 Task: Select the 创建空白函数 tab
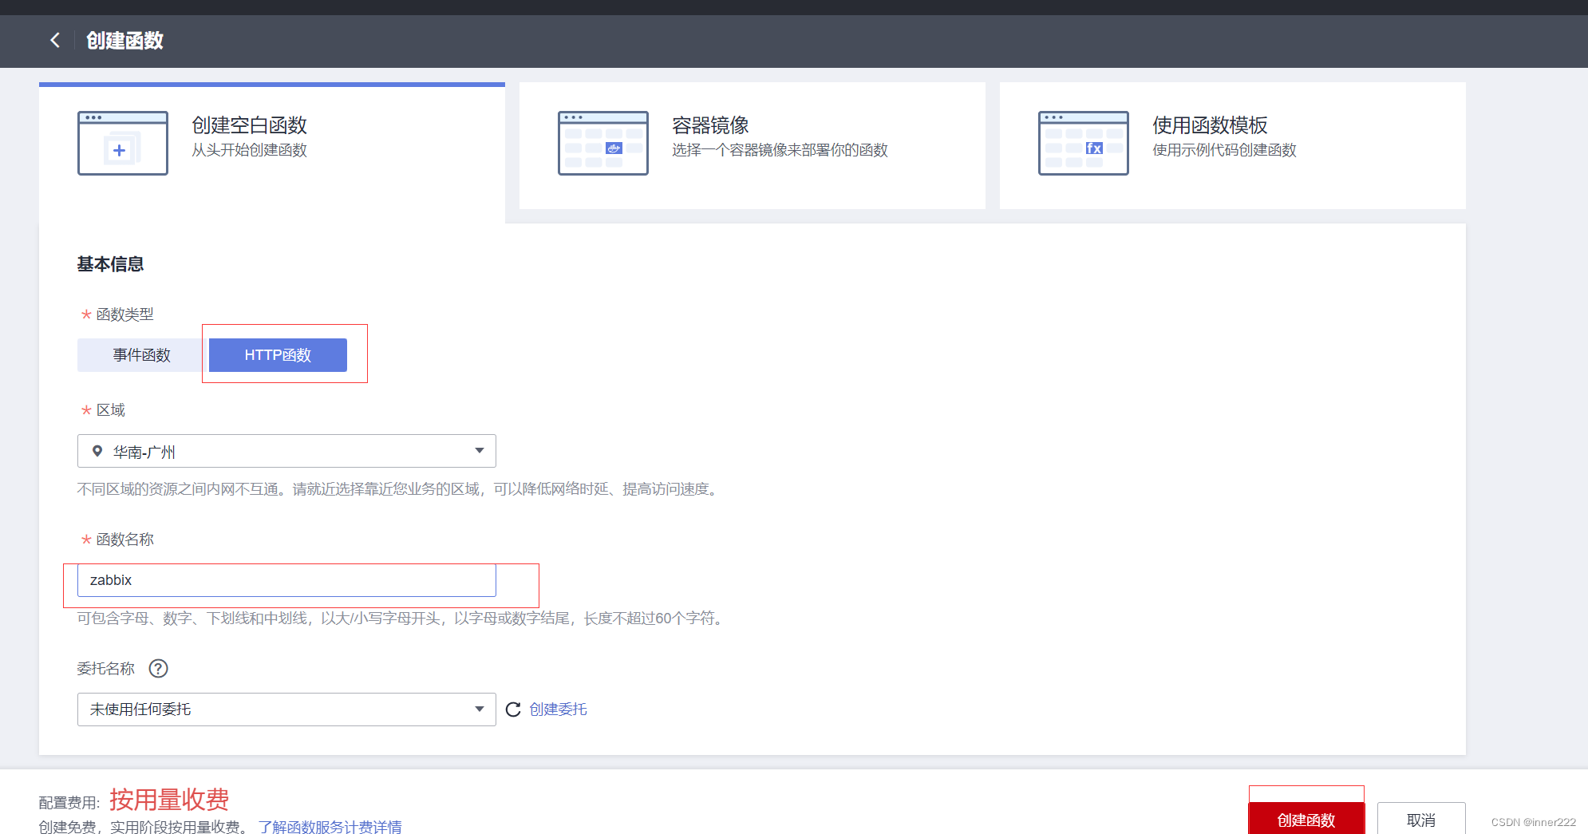(x=272, y=152)
